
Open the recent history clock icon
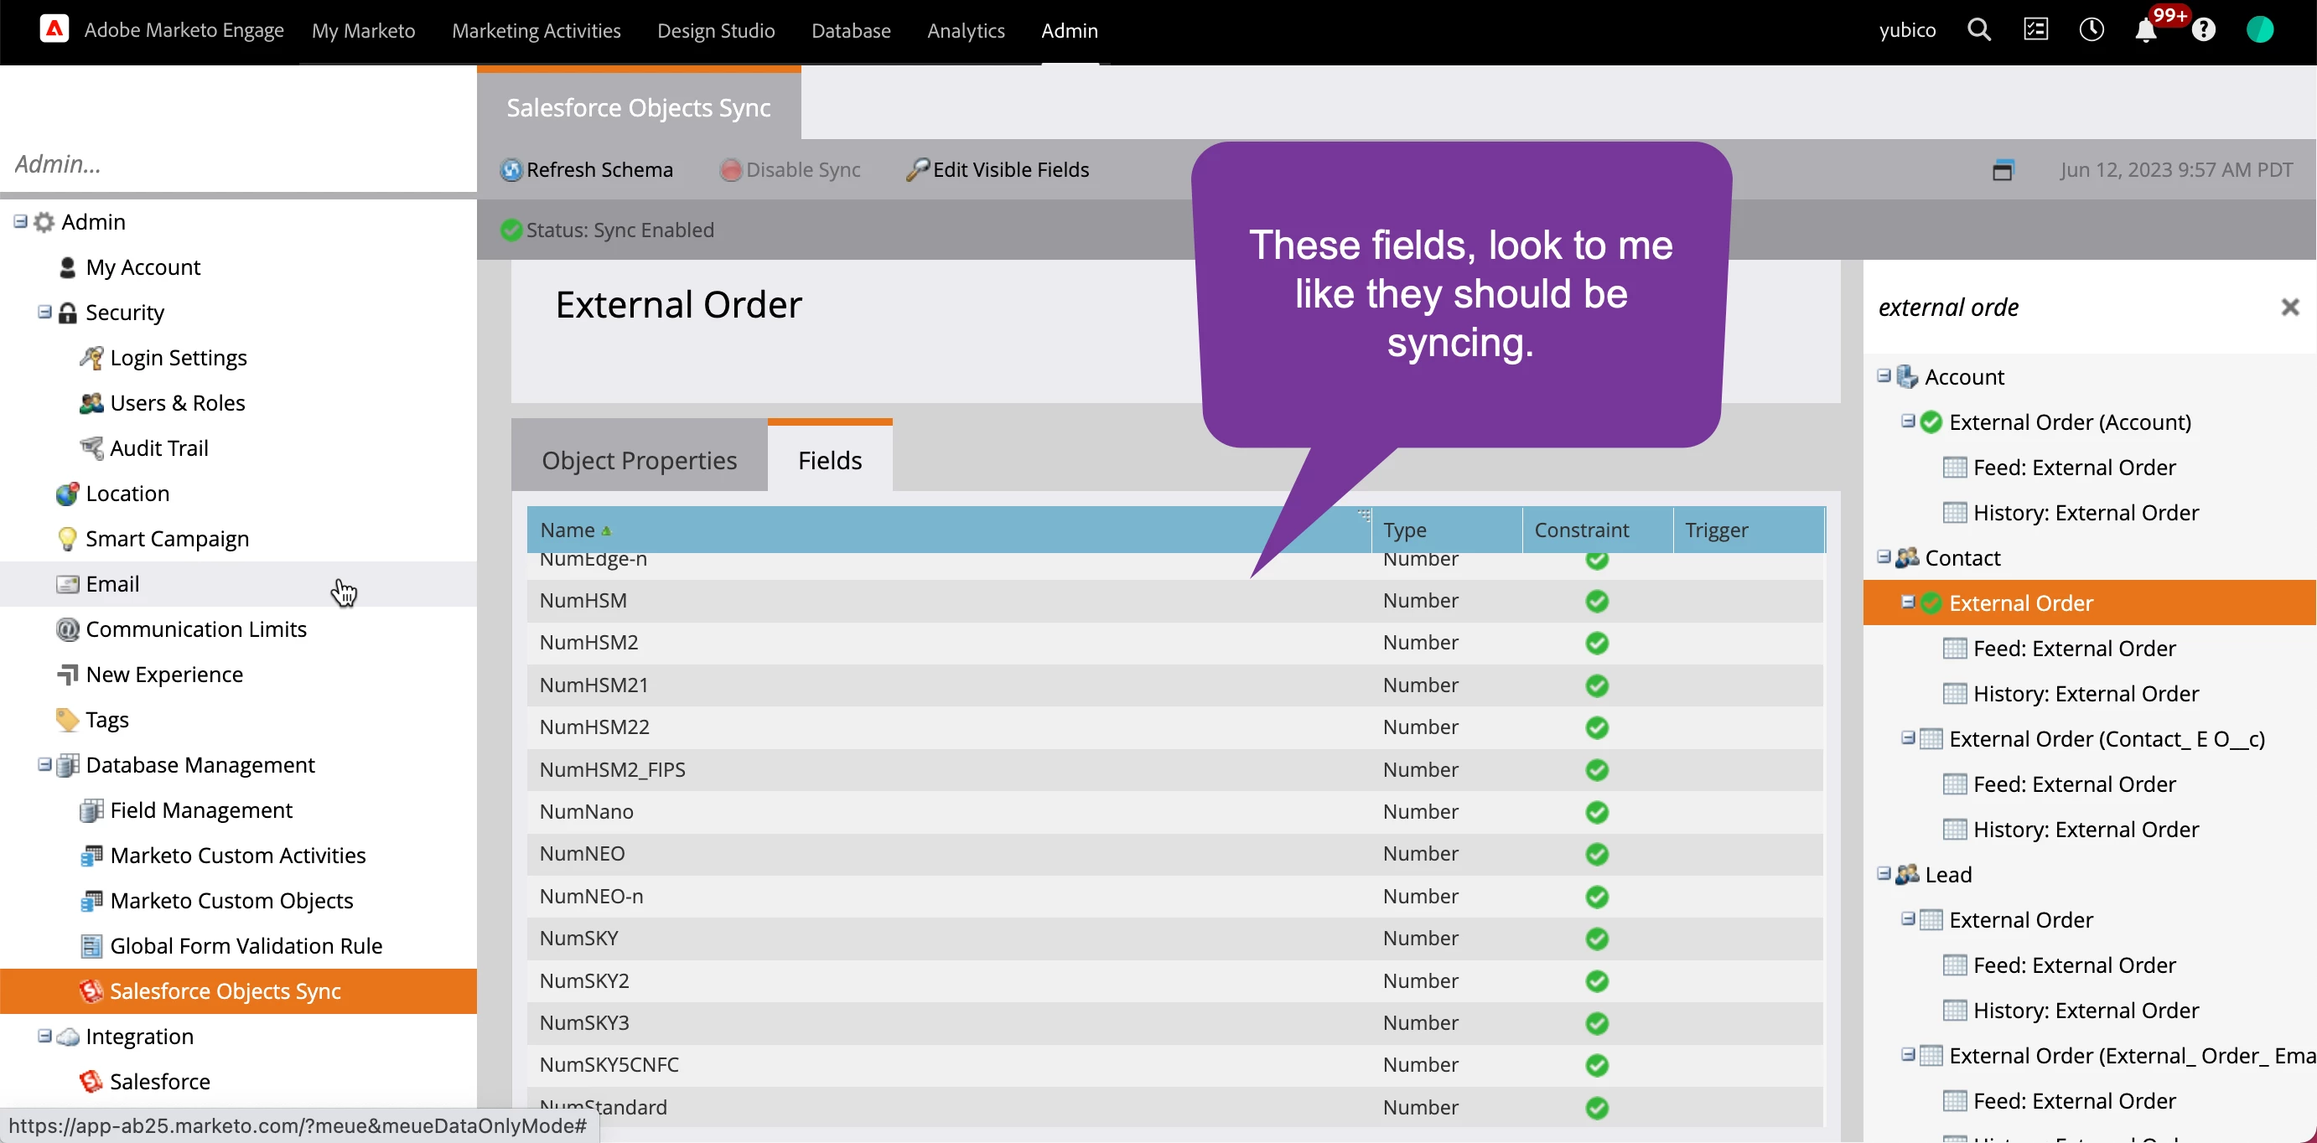pyautogui.click(x=2092, y=29)
